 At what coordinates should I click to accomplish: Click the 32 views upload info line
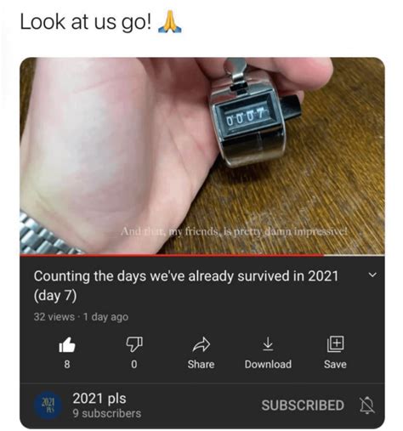(x=81, y=317)
